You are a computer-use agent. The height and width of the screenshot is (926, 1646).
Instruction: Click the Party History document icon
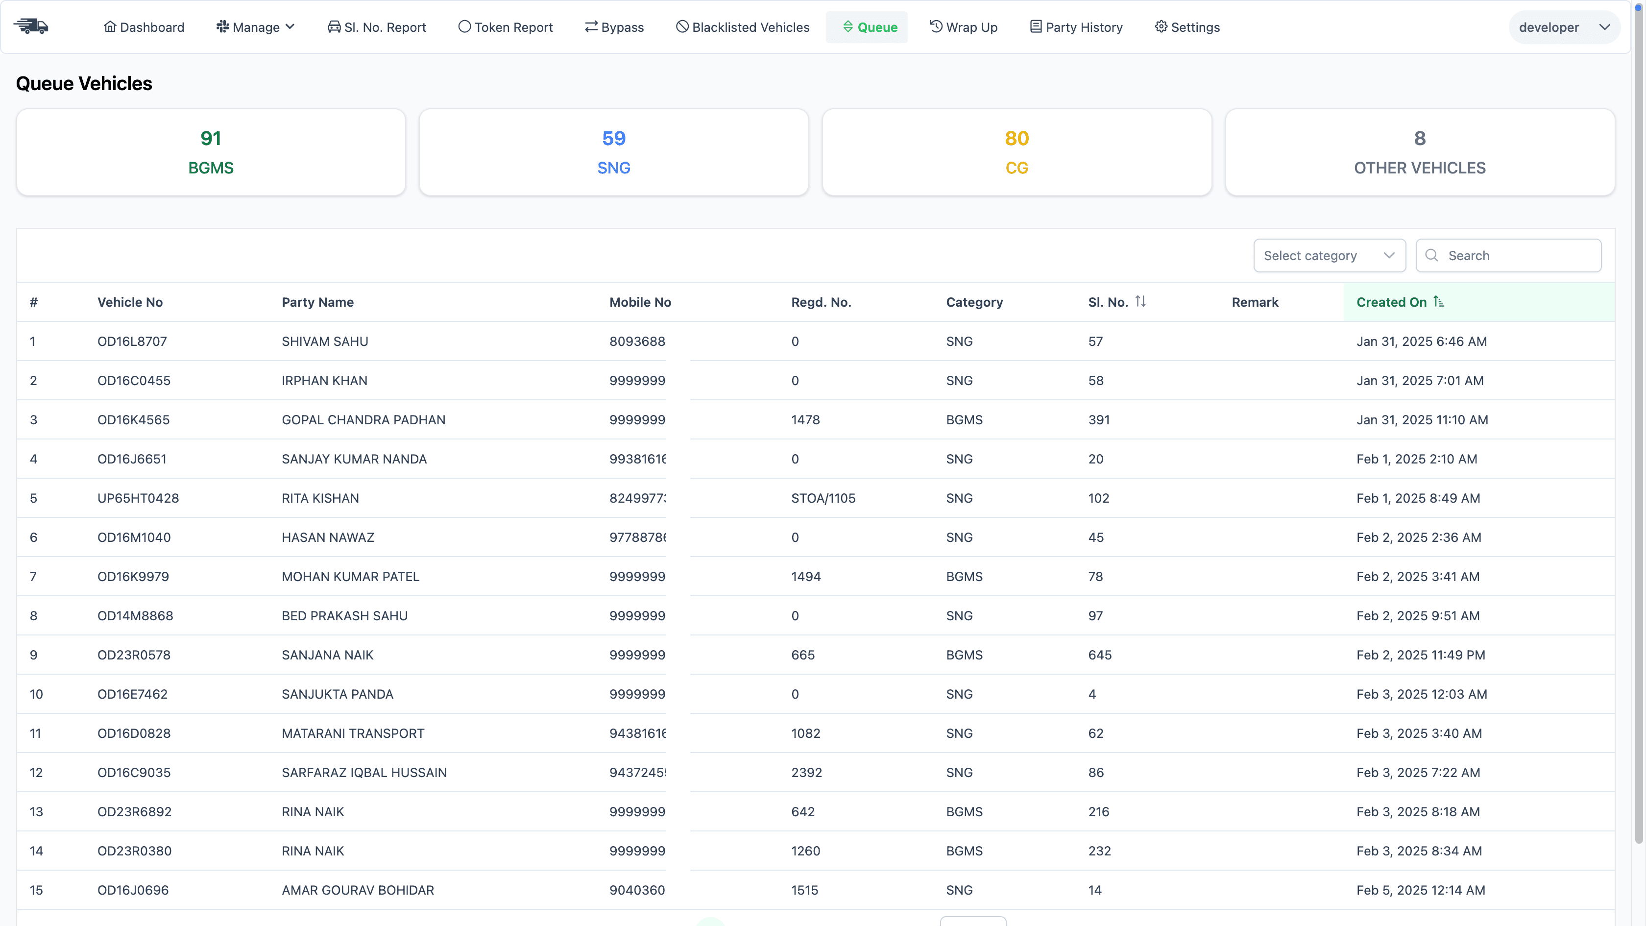click(1036, 27)
